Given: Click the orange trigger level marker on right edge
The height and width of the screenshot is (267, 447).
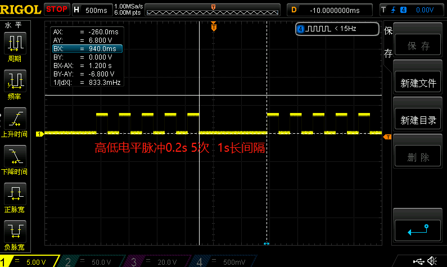Looking at the screenshot, I should [x=386, y=137].
